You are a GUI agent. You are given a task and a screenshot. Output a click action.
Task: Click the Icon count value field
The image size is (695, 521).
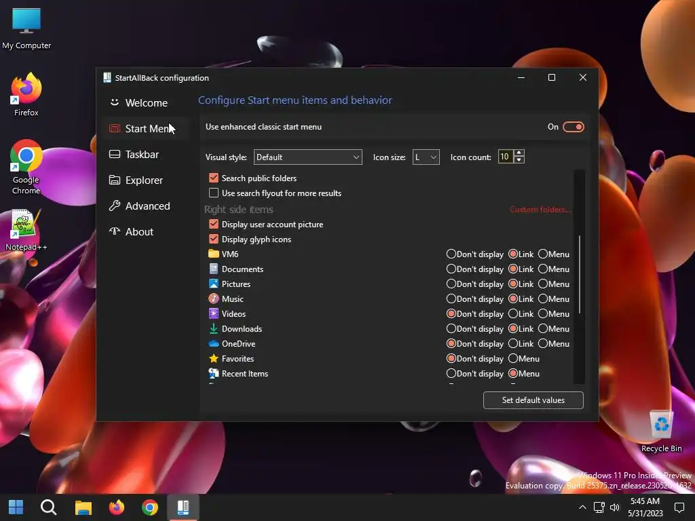pos(505,157)
